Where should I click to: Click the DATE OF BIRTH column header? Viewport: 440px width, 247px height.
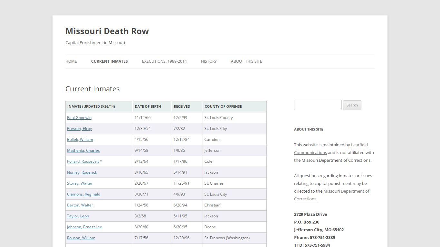(152, 106)
